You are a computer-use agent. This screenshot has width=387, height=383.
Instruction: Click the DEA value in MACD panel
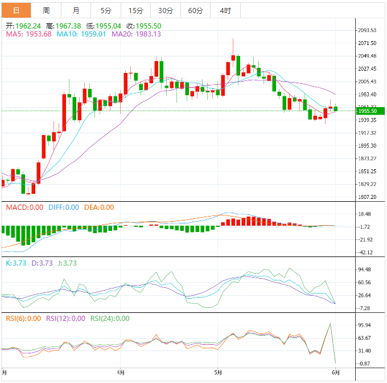click(99, 207)
